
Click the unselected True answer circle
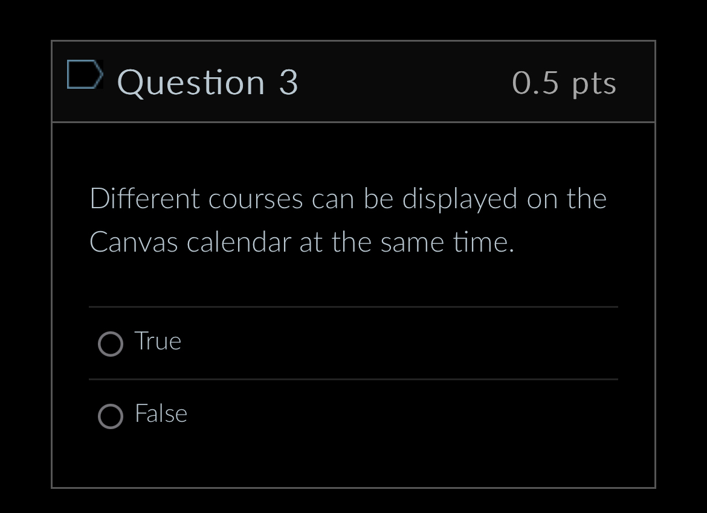(x=111, y=344)
